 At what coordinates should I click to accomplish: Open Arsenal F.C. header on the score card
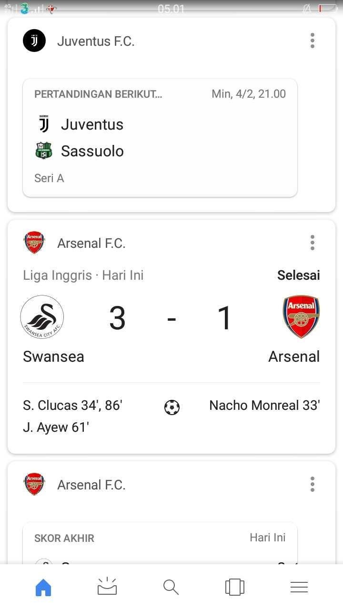[x=91, y=244]
